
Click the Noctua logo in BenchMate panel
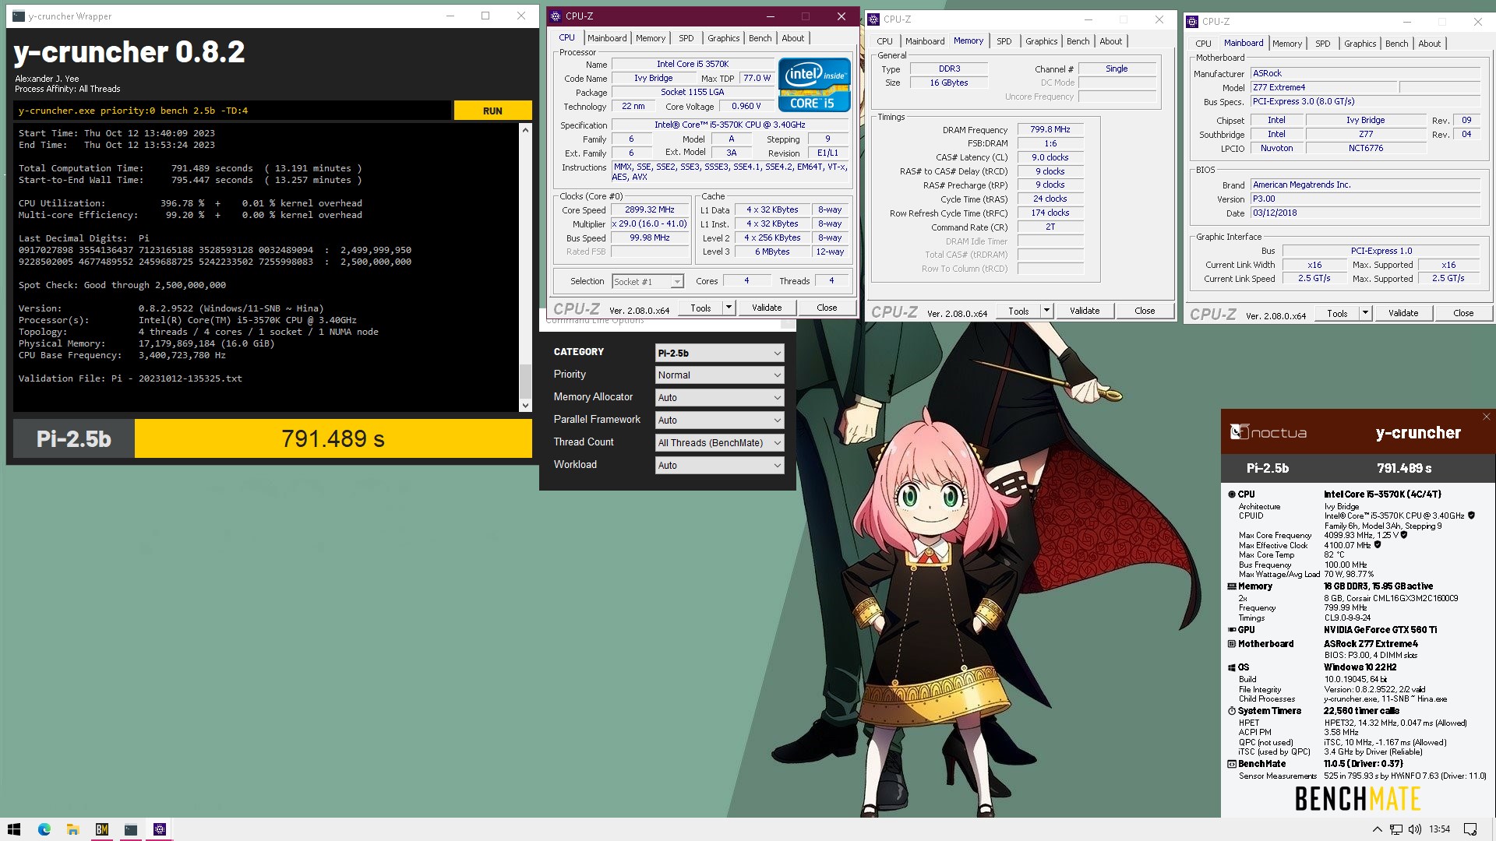[1268, 432]
